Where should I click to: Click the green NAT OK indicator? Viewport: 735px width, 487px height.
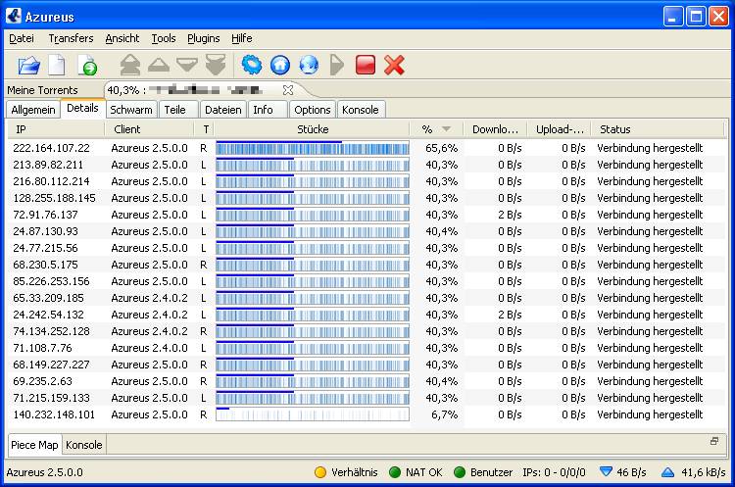coord(395,472)
